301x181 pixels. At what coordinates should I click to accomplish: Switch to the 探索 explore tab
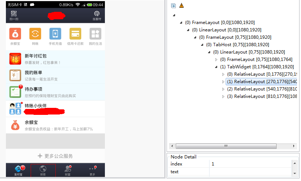click(43, 170)
